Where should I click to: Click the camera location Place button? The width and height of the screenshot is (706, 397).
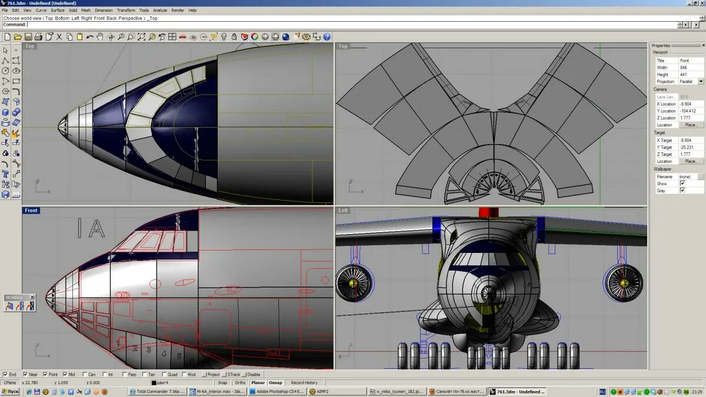tap(691, 125)
